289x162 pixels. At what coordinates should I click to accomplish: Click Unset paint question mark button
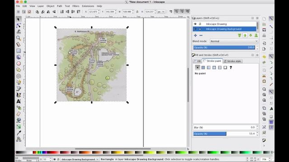pos(231,67)
